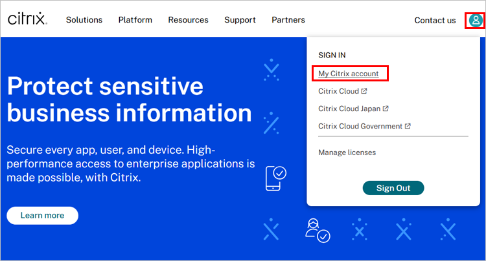Click the person with checkmark icon
The height and width of the screenshot is (261, 486).
pyautogui.click(x=318, y=231)
